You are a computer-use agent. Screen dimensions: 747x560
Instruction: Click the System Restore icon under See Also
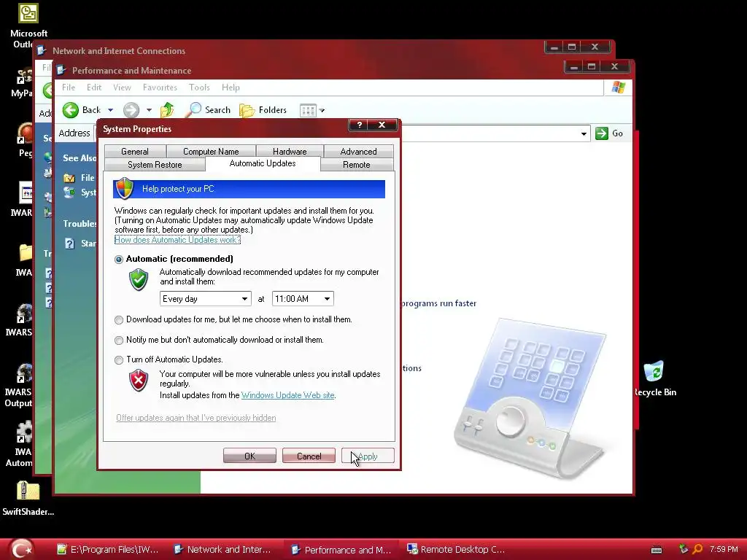tap(69, 192)
